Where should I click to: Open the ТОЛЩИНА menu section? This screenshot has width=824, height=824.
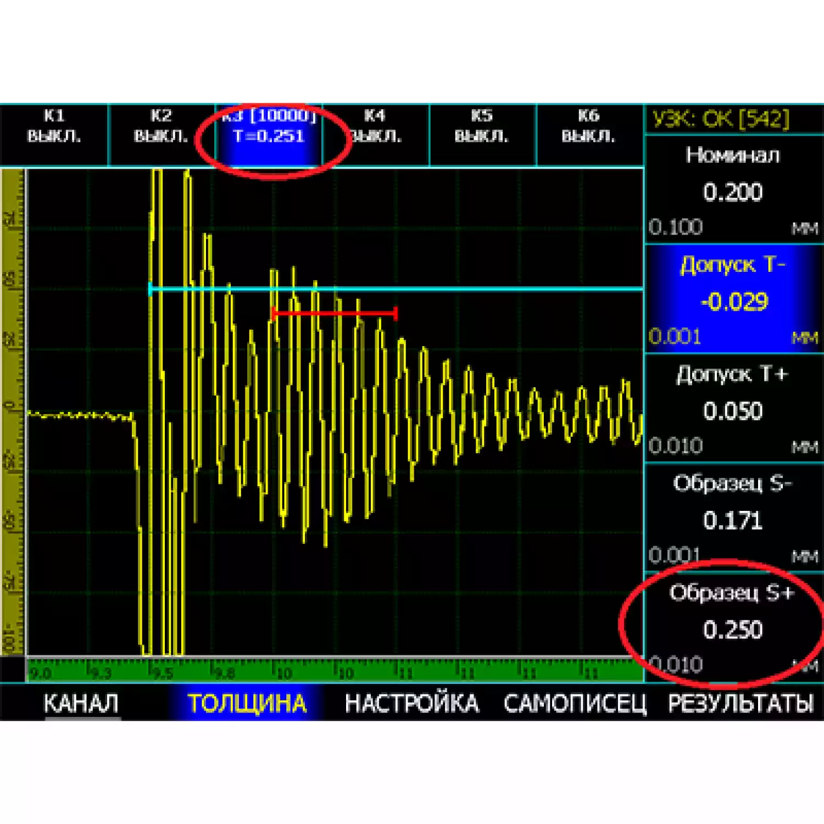[247, 703]
